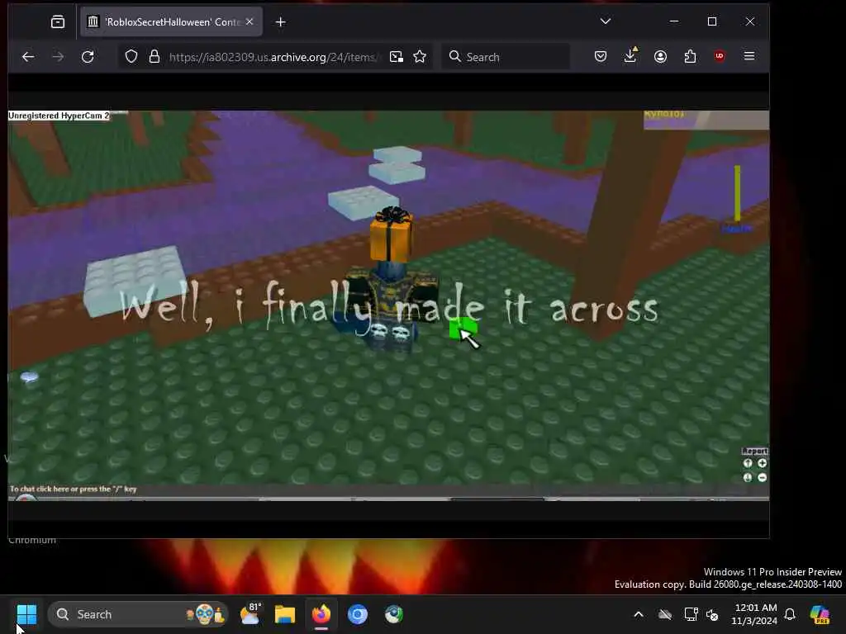
Task: Focus the archive.org URL address field
Action: [x=274, y=57]
